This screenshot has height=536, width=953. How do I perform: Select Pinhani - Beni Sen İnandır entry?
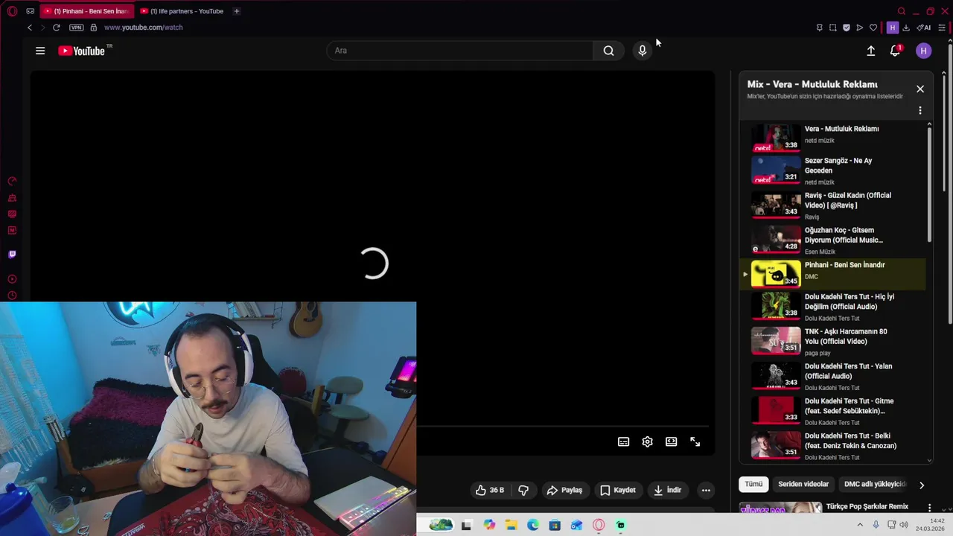[832, 274]
